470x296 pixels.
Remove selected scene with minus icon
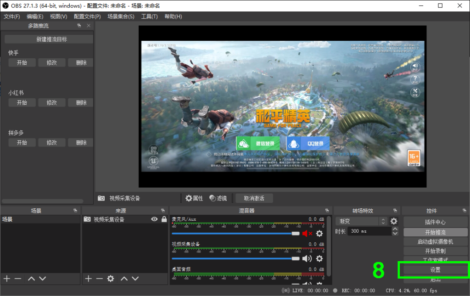pos(18,279)
